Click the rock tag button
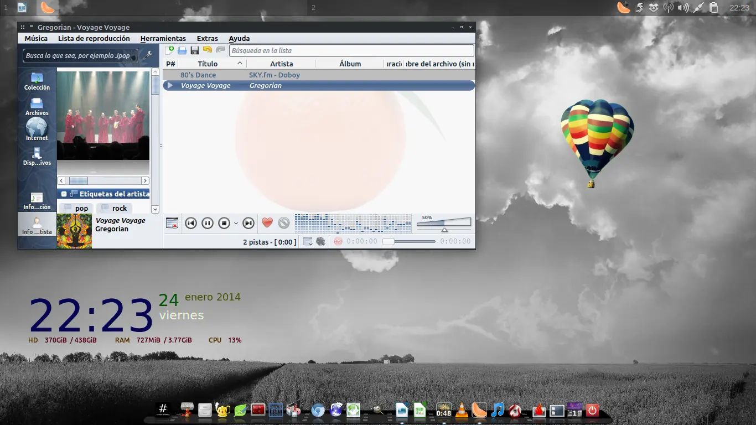 [114, 208]
